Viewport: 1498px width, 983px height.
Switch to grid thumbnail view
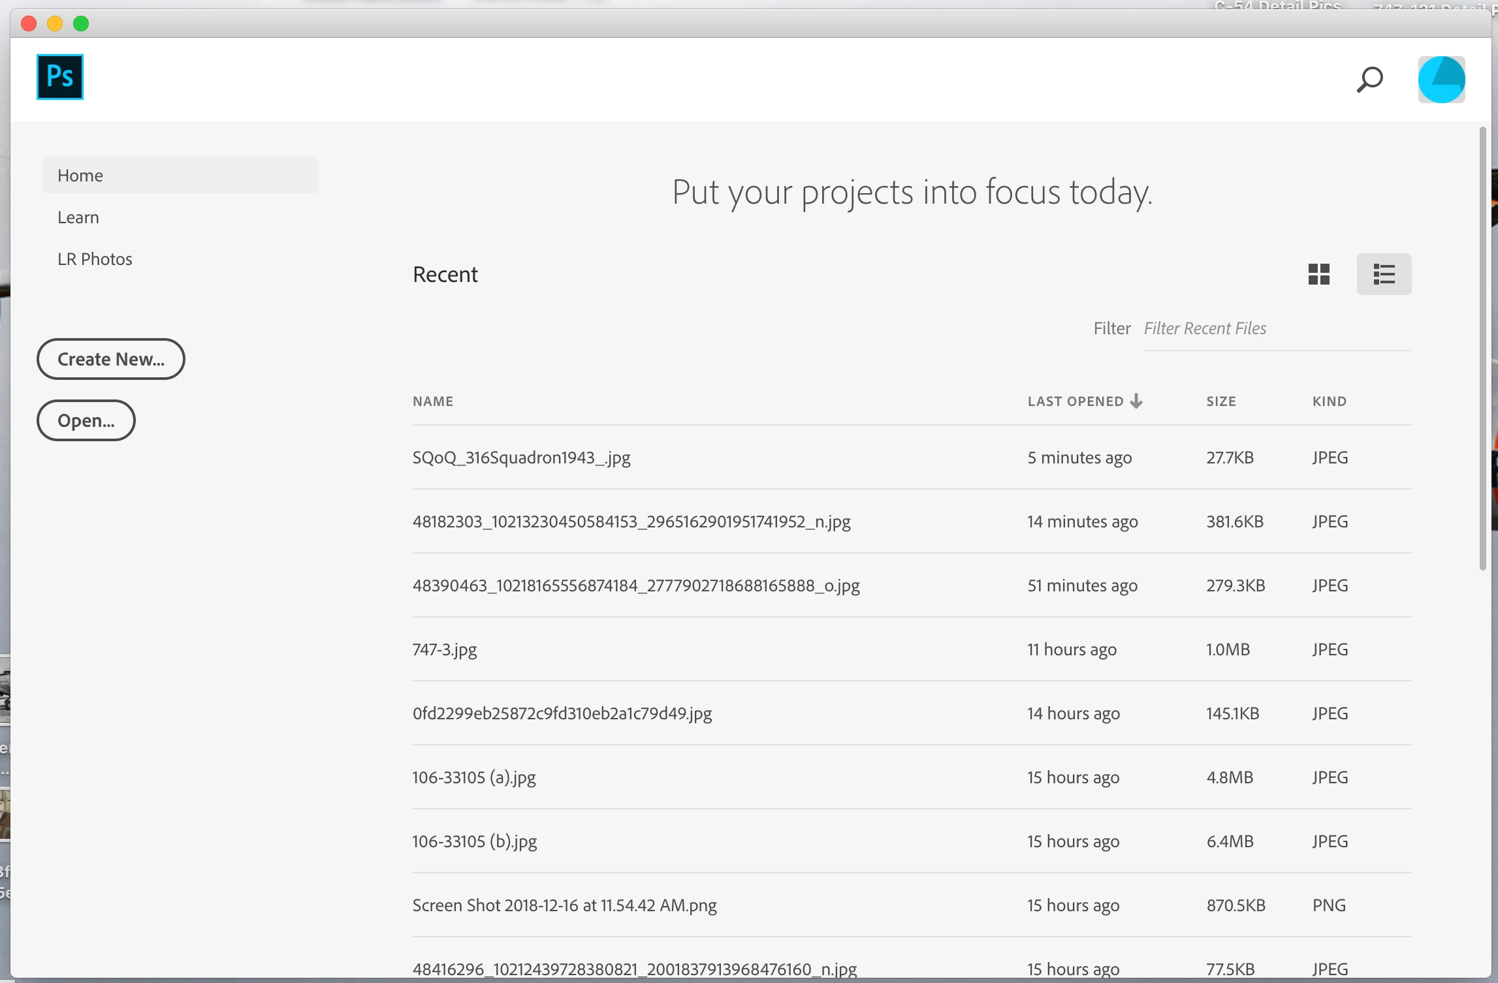click(1318, 274)
